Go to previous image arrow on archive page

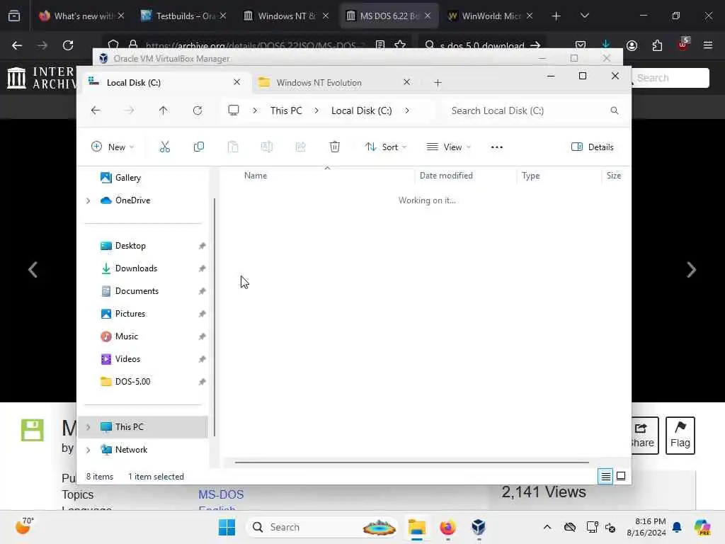point(33,270)
